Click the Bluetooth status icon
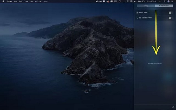 coord(124,1)
